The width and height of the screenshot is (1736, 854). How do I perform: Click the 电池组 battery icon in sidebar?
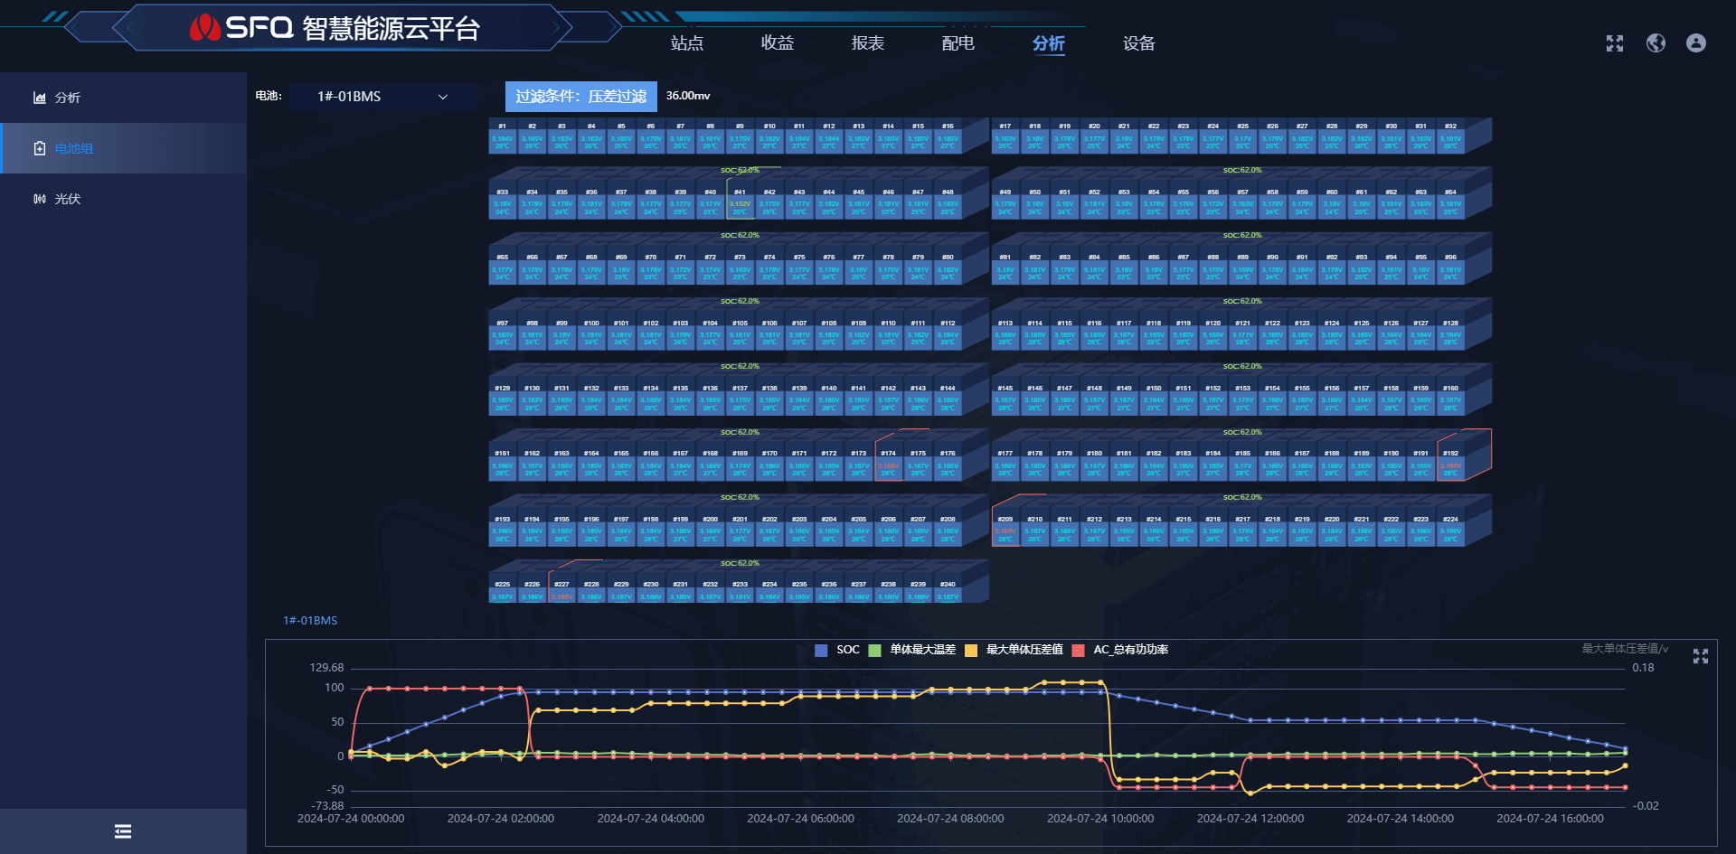[40, 148]
